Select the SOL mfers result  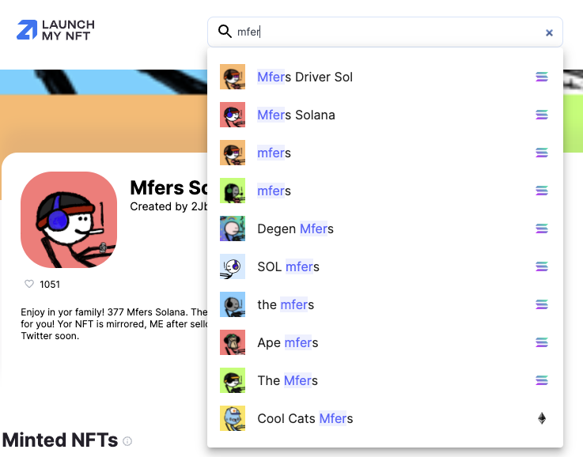tap(384, 266)
